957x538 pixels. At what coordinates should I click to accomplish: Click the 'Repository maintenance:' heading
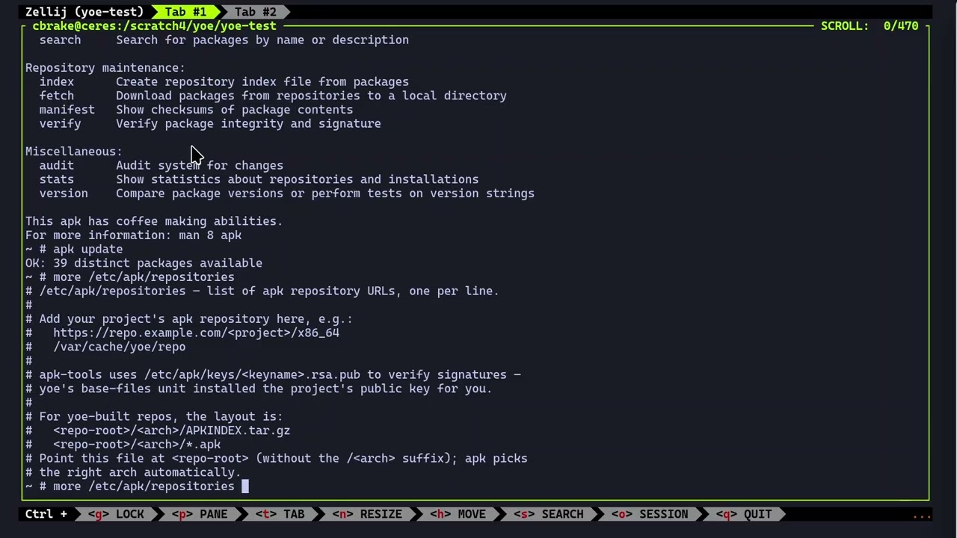[x=105, y=68]
